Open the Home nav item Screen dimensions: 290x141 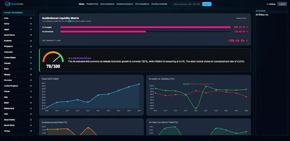click(x=82, y=4)
